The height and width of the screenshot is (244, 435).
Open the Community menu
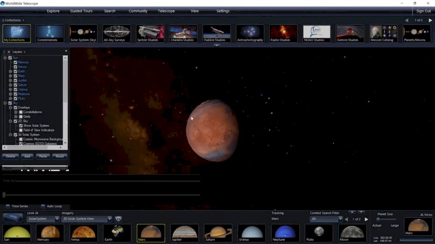coord(138,11)
